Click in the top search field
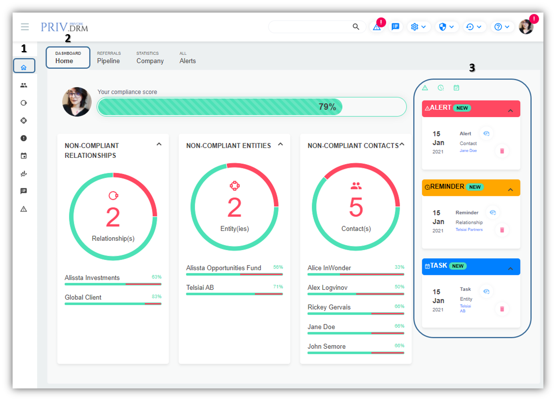The width and height of the screenshot is (556, 401). [x=311, y=27]
